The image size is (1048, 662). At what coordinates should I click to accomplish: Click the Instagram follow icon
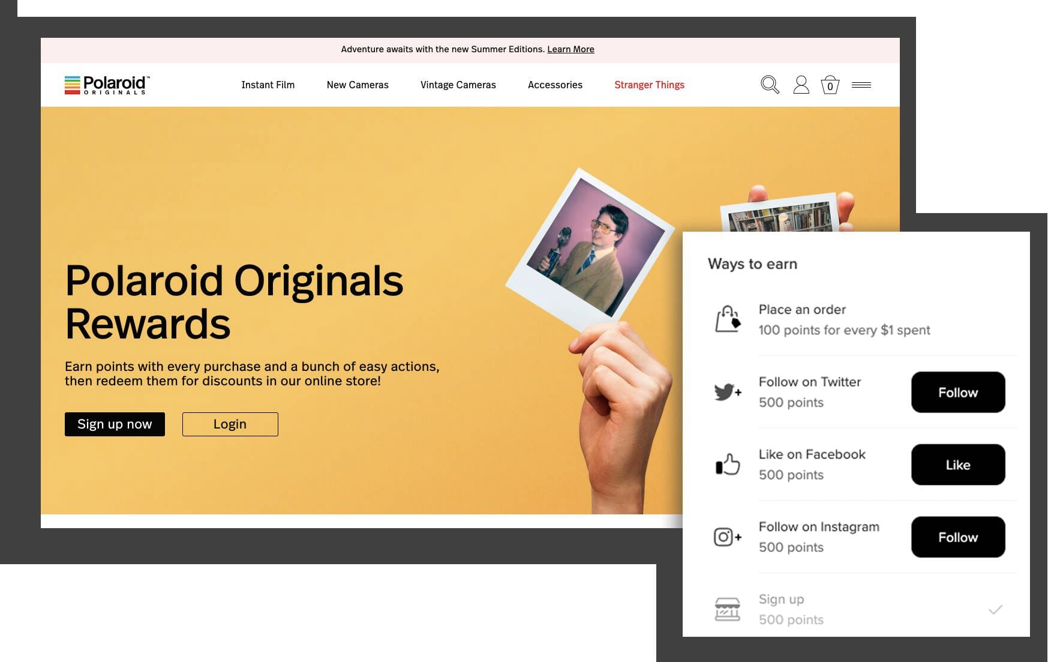726,537
